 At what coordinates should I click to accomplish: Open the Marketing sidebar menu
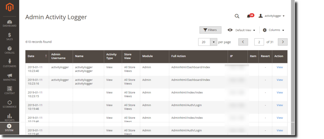tap(9, 77)
